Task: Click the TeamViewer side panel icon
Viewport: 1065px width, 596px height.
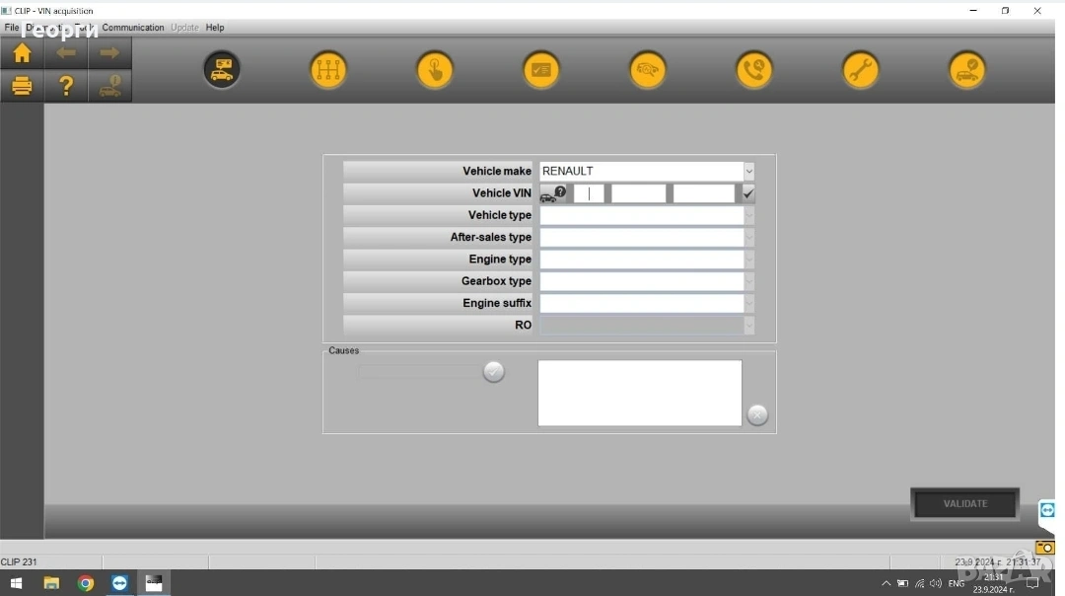Action: tap(1047, 510)
